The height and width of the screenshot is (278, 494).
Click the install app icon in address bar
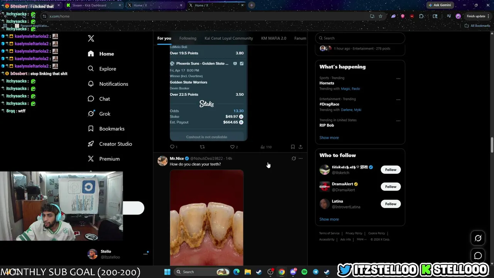point(372,16)
